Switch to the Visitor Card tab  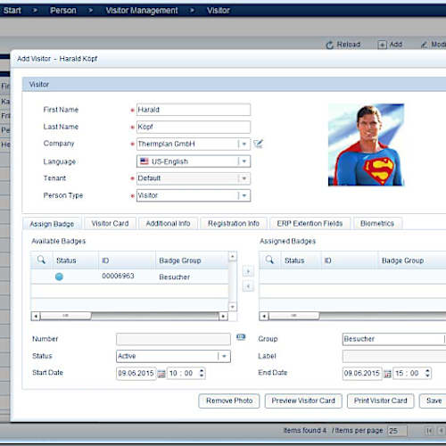click(x=110, y=224)
